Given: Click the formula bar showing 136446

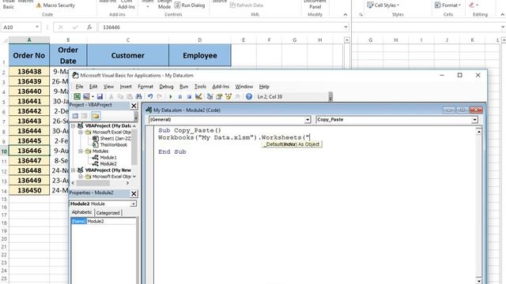Looking at the screenshot, I should (x=221, y=28).
